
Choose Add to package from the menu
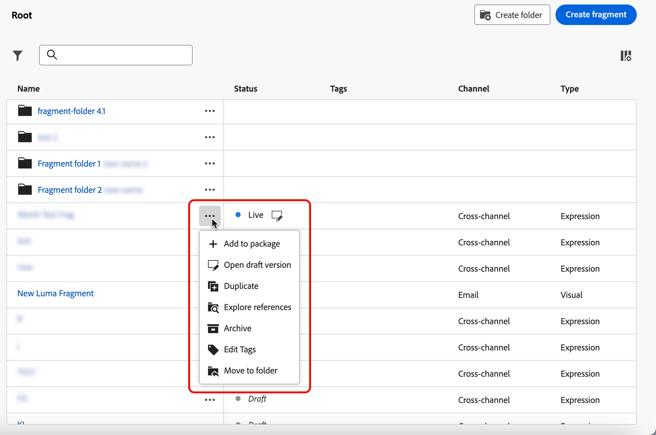coord(252,244)
